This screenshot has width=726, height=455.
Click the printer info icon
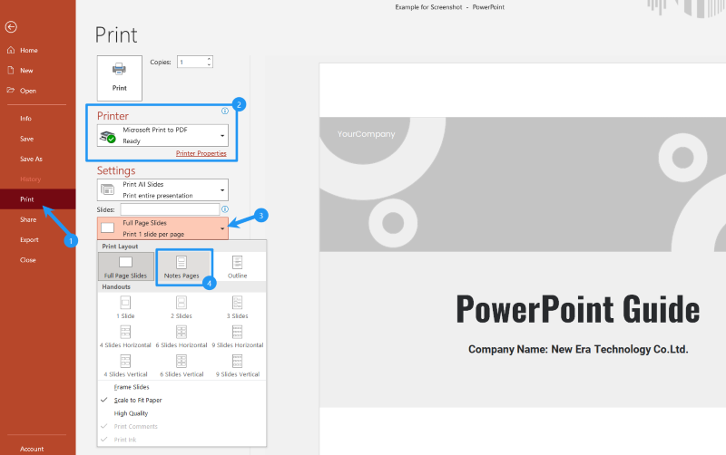pyautogui.click(x=225, y=111)
